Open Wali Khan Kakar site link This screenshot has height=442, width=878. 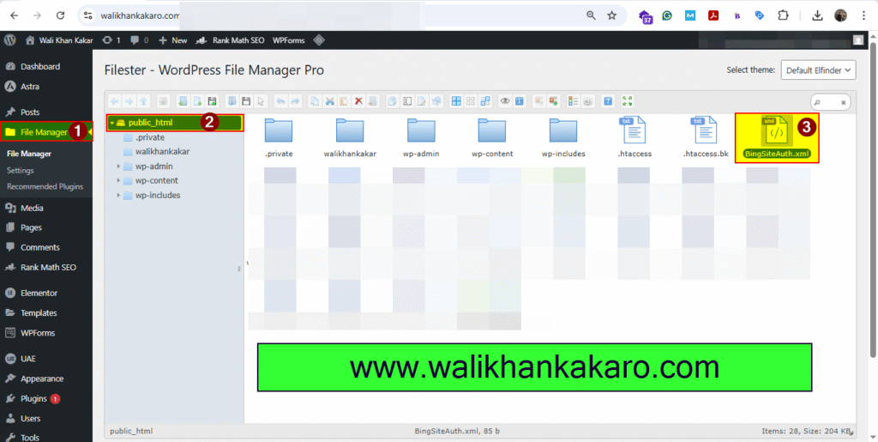(x=60, y=40)
